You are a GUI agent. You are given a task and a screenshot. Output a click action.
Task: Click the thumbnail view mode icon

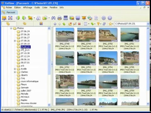[86, 24]
